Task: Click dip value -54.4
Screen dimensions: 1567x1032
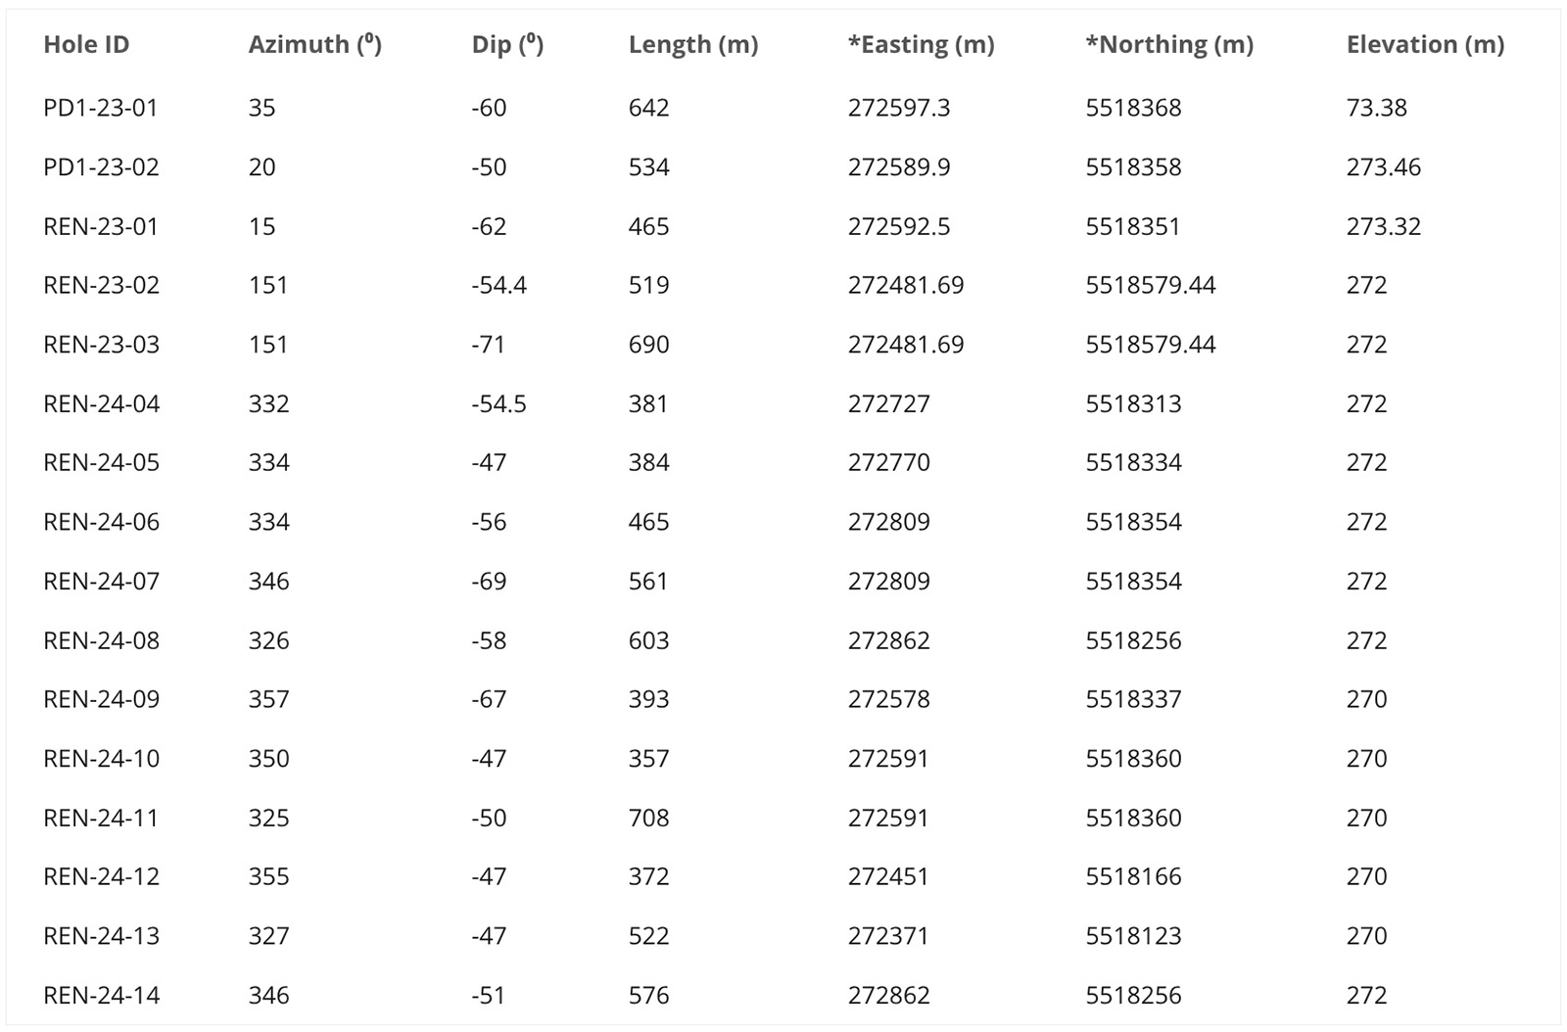Action: pyautogui.click(x=499, y=285)
